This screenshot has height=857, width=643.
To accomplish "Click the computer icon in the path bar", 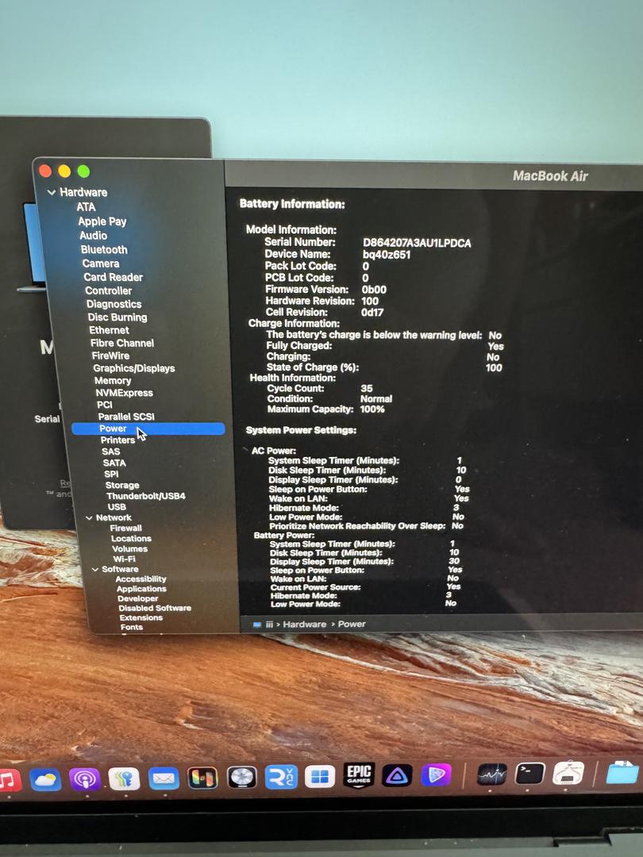I will (257, 624).
